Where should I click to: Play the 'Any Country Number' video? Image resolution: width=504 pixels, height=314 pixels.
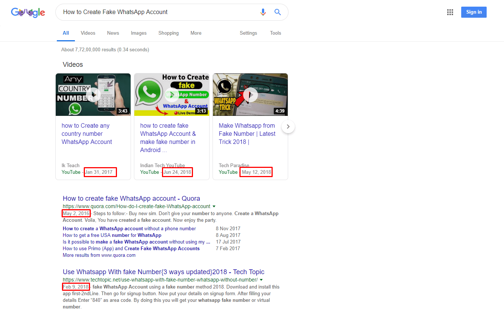pos(93,95)
